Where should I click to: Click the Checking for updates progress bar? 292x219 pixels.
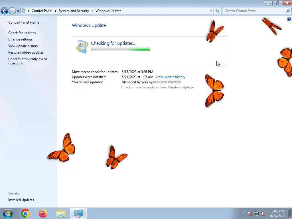pyautogui.click(x=121, y=49)
